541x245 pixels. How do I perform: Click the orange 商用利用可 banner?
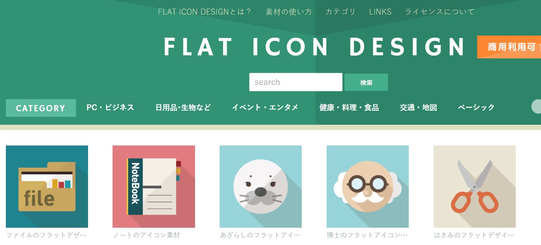pyautogui.click(x=509, y=47)
